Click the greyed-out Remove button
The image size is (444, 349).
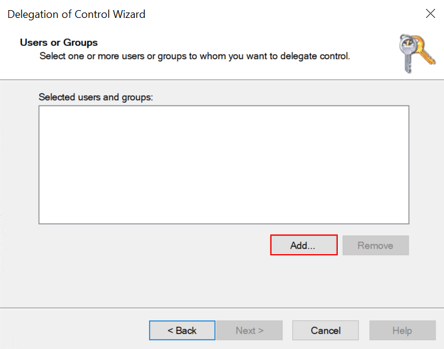(x=375, y=245)
